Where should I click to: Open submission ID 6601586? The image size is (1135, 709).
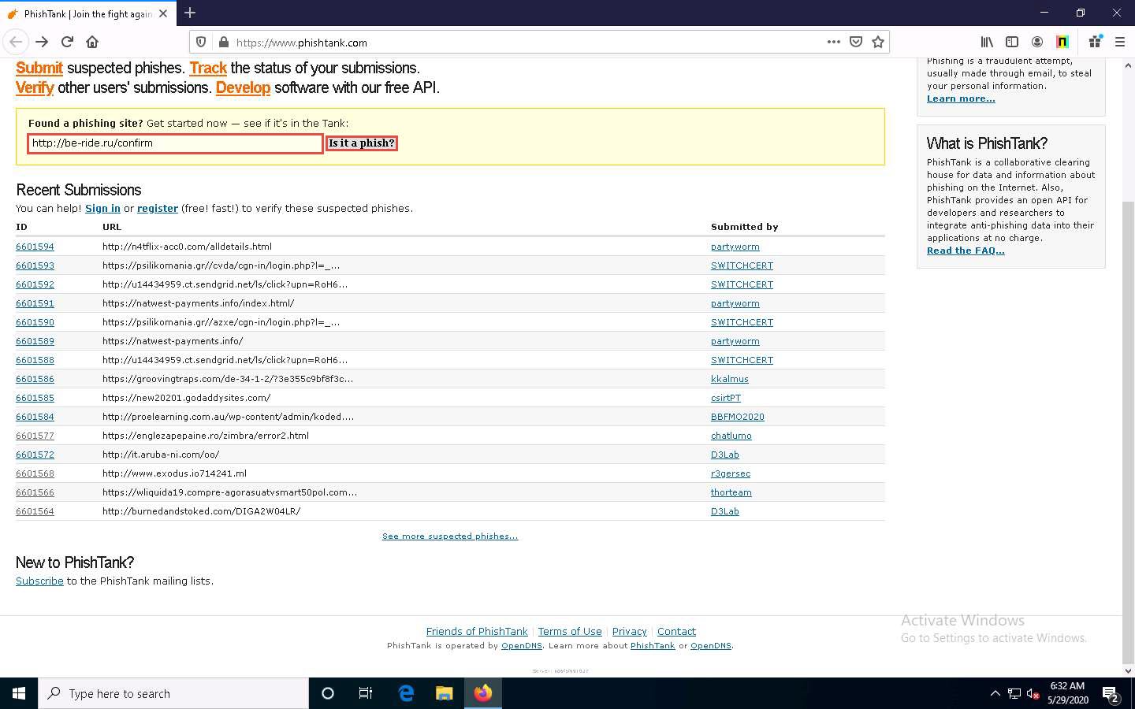tap(35, 379)
